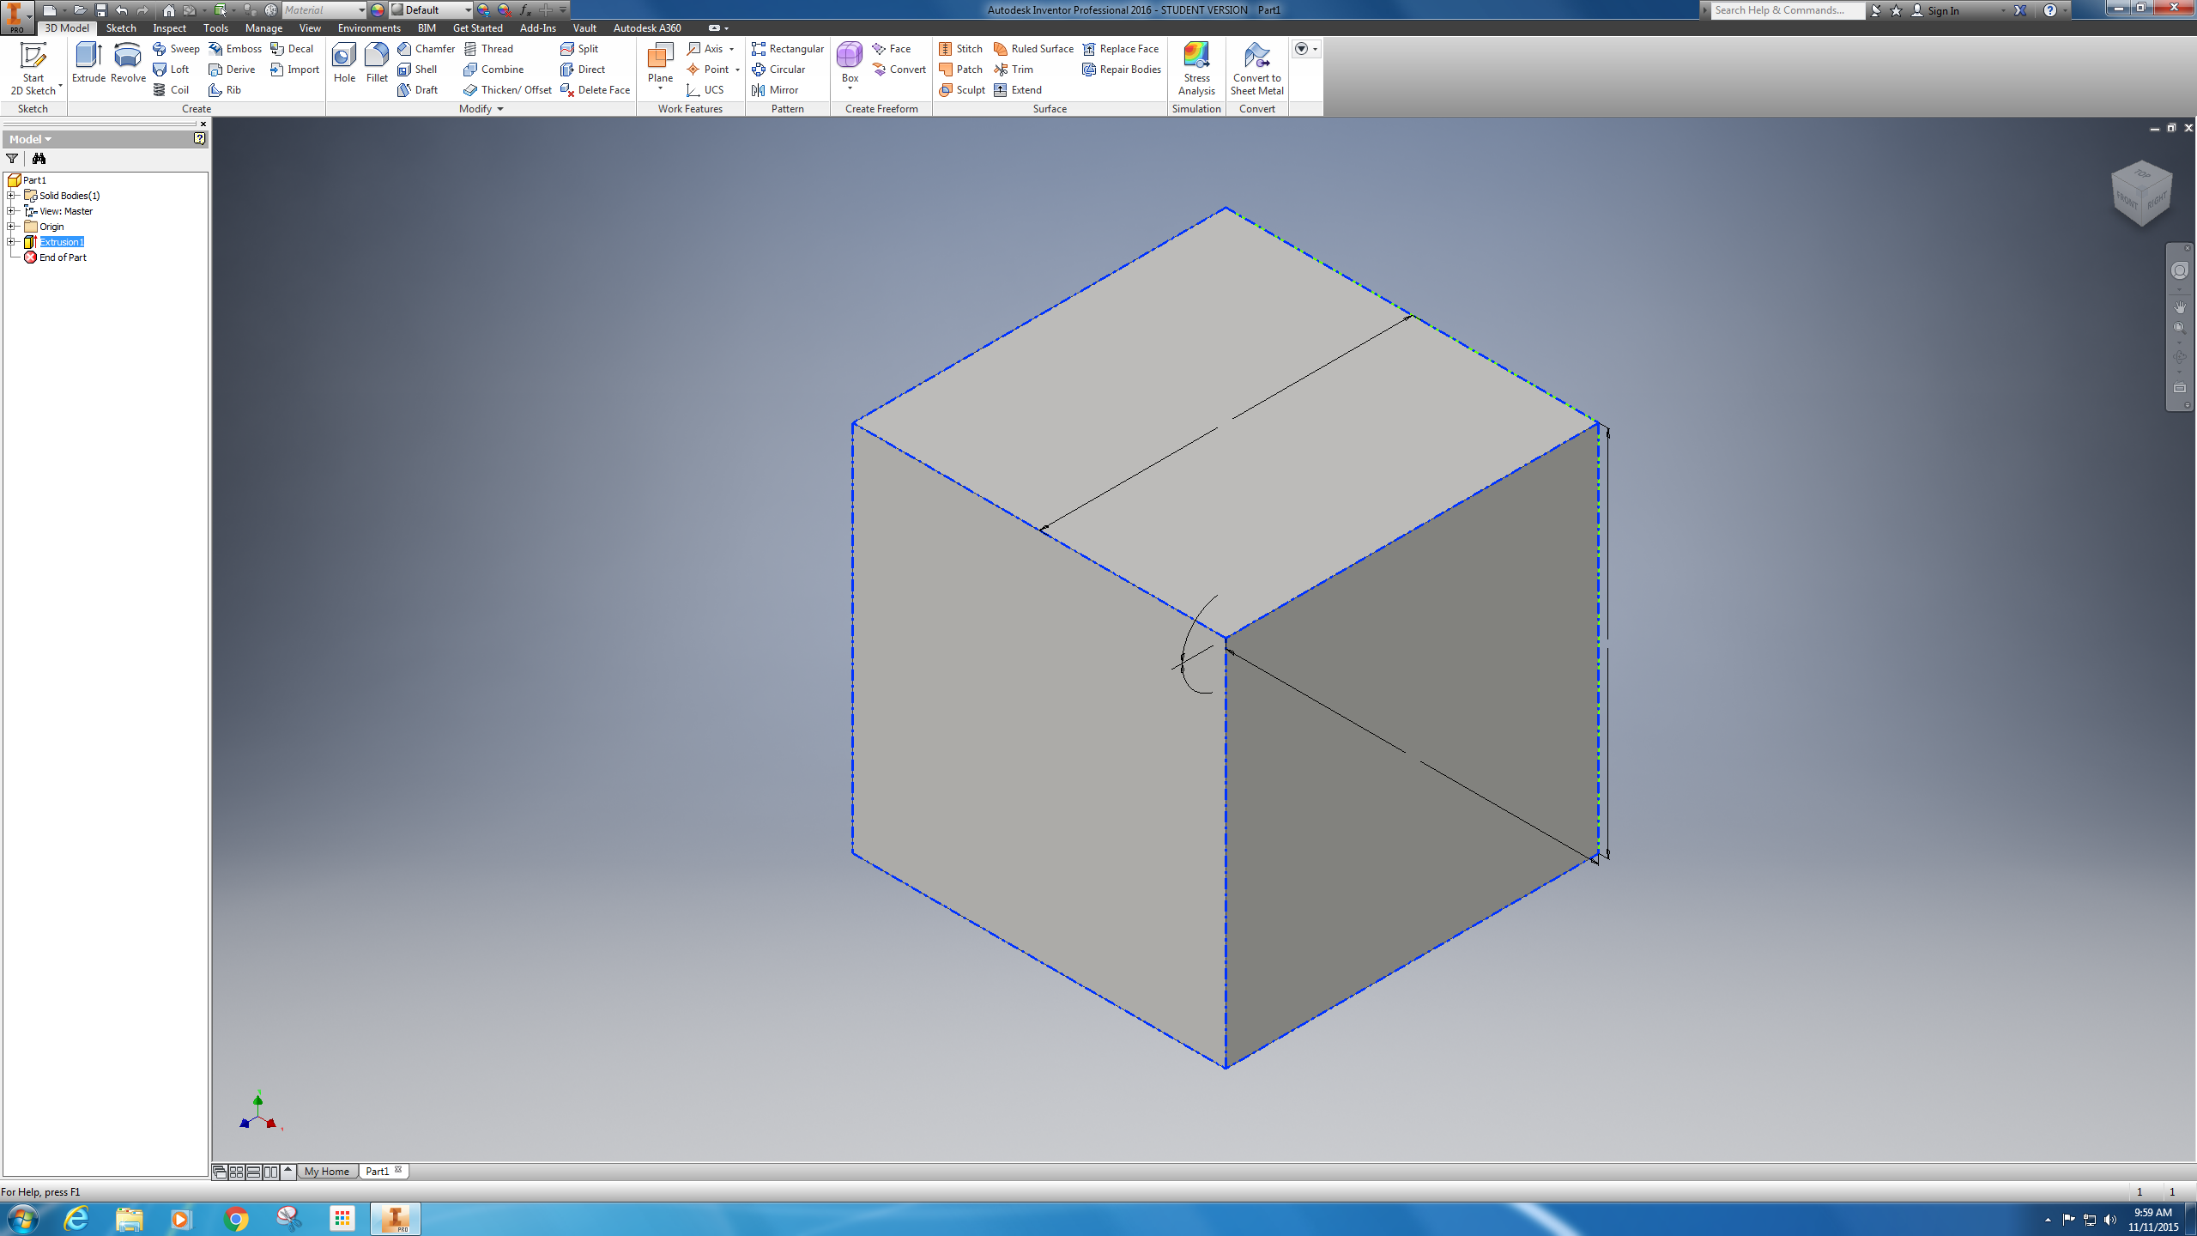The image size is (2197, 1236).
Task: Pick the Emboss tool
Action: [235, 49]
